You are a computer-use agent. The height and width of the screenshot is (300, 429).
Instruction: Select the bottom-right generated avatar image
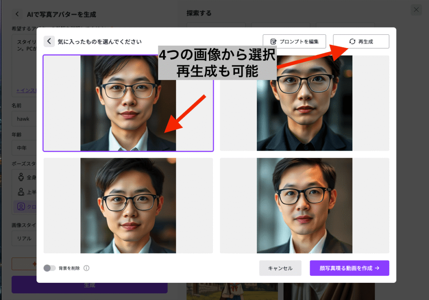(304, 205)
